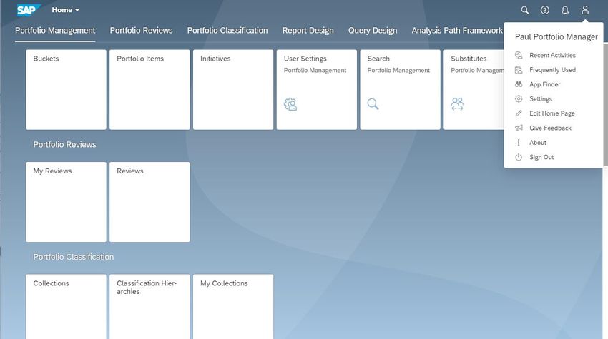Screen dimensions: 608x339
Task: Click the Settings gear icon in menu
Action: [519, 99]
